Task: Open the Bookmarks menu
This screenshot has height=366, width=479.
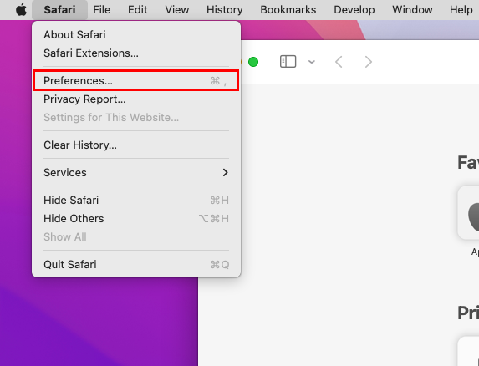Action: tap(288, 10)
